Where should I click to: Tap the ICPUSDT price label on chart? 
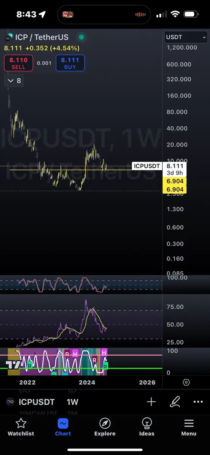coord(147,166)
